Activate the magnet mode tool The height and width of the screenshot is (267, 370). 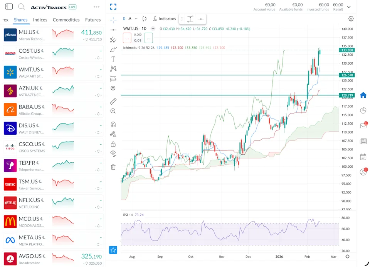click(113, 125)
